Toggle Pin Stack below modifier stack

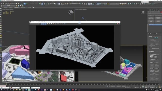click(149, 33)
